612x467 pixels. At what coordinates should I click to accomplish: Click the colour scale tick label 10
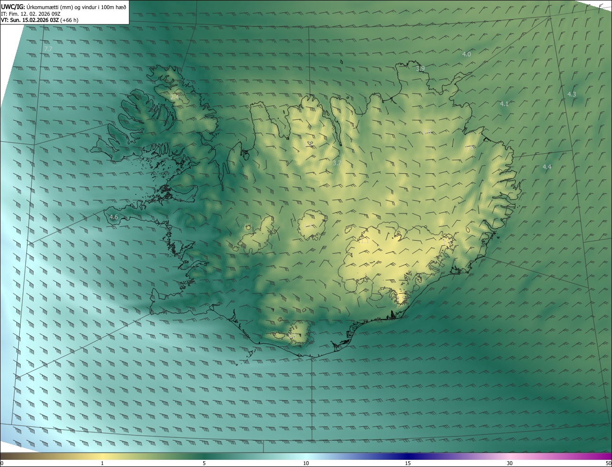(306, 464)
